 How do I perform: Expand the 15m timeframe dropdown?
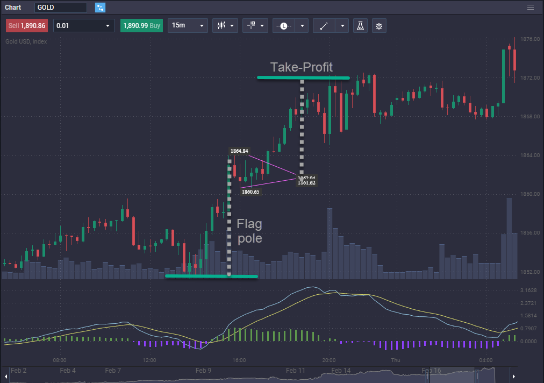[x=188, y=25]
